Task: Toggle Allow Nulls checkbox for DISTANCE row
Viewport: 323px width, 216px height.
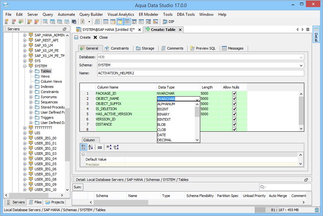Action: (x=234, y=124)
